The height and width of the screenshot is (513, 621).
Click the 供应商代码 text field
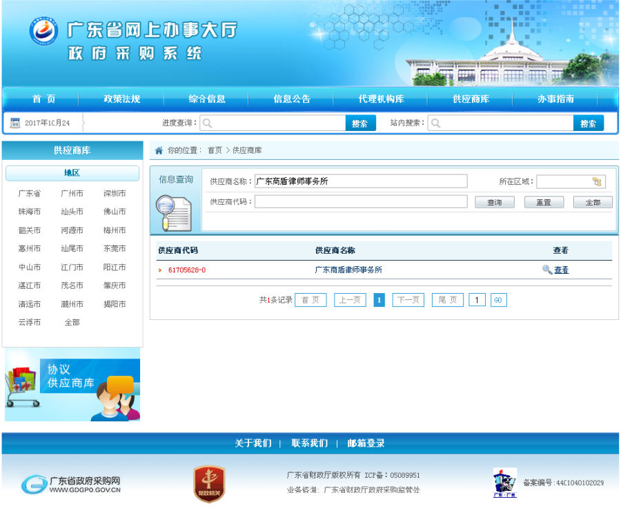coord(361,201)
